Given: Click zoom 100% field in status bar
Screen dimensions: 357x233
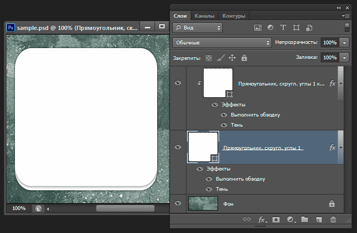Looking at the screenshot, I should pyautogui.click(x=19, y=208).
